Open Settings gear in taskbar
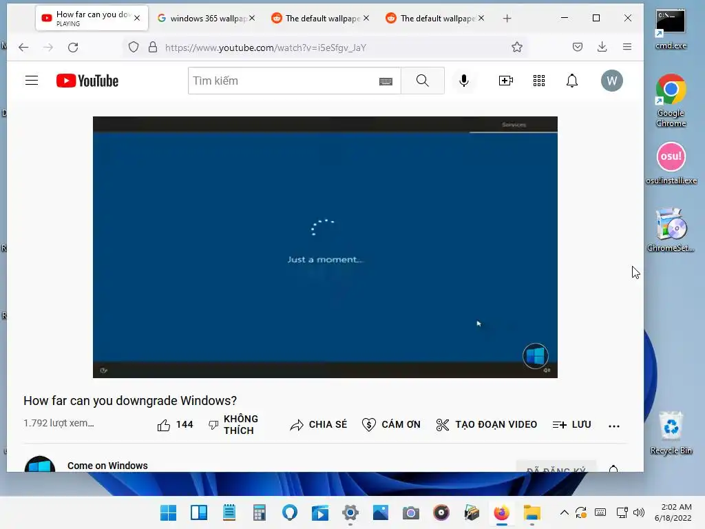This screenshot has width=705, height=529. [350, 512]
